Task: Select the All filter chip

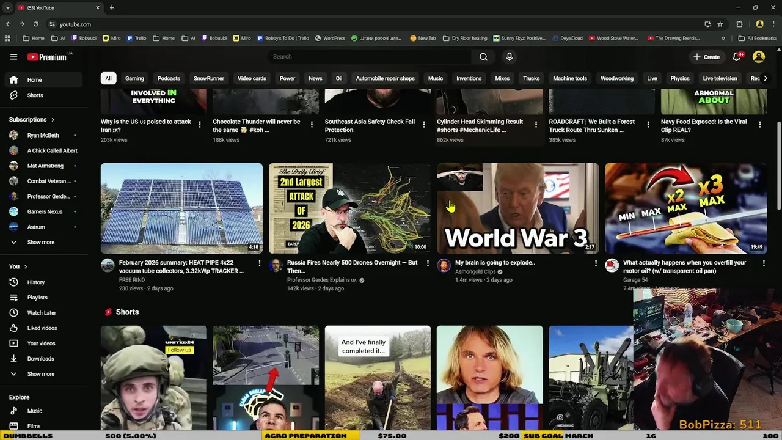Action: tap(108, 78)
